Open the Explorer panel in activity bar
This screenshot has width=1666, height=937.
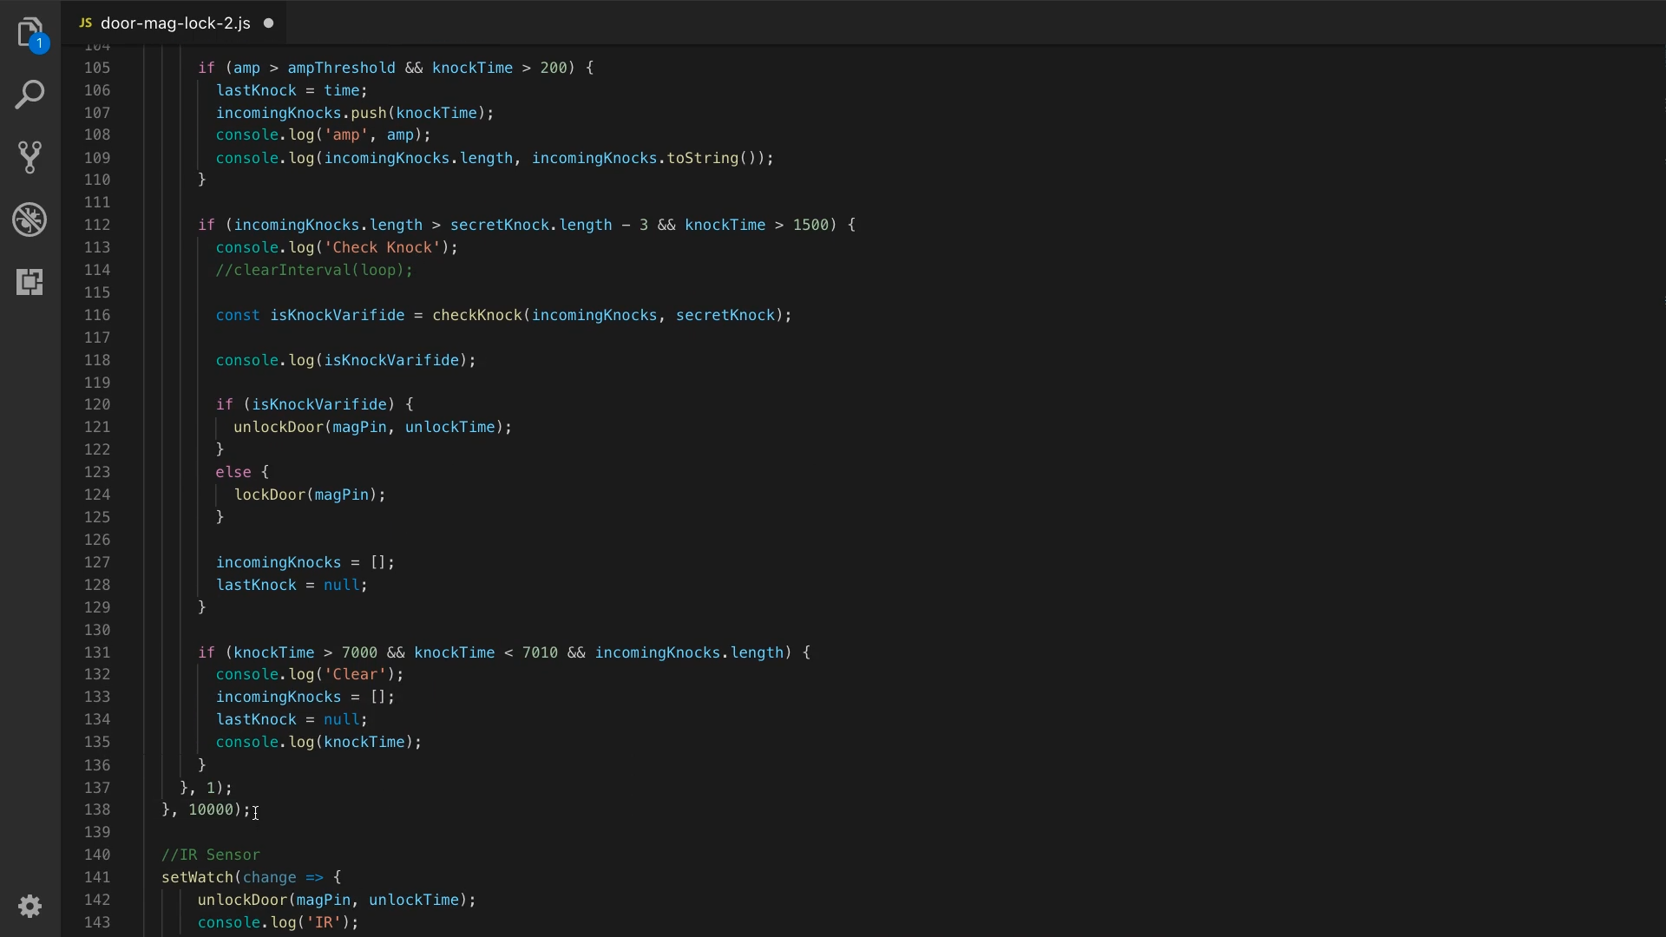point(30,33)
